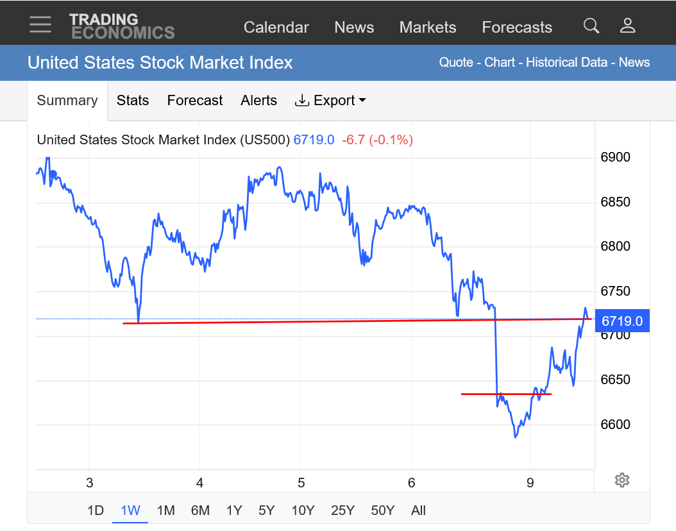
Task: Switch to the Stats tab
Action: pyautogui.click(x=133, y=101)
